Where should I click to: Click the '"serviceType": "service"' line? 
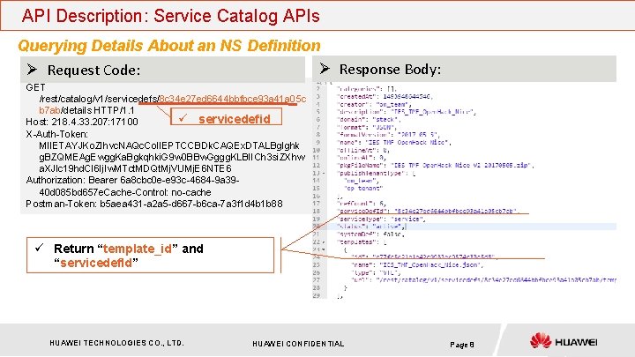[x=381, y=219]
